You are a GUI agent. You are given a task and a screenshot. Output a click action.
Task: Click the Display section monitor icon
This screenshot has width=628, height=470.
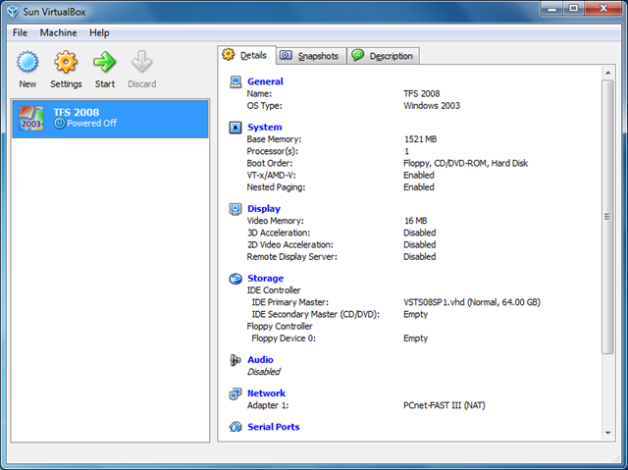tap(235, 209)
